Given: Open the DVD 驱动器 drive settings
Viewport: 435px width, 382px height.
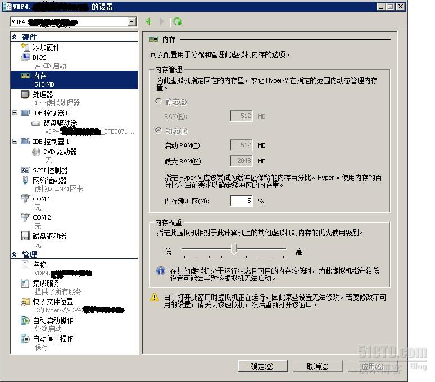Looking at the screenshot, I should (60, 152).
